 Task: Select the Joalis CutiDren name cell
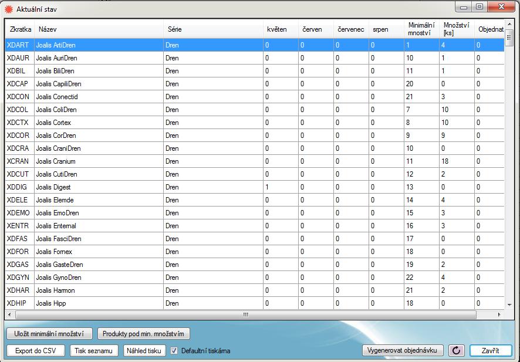click(99, 174)
